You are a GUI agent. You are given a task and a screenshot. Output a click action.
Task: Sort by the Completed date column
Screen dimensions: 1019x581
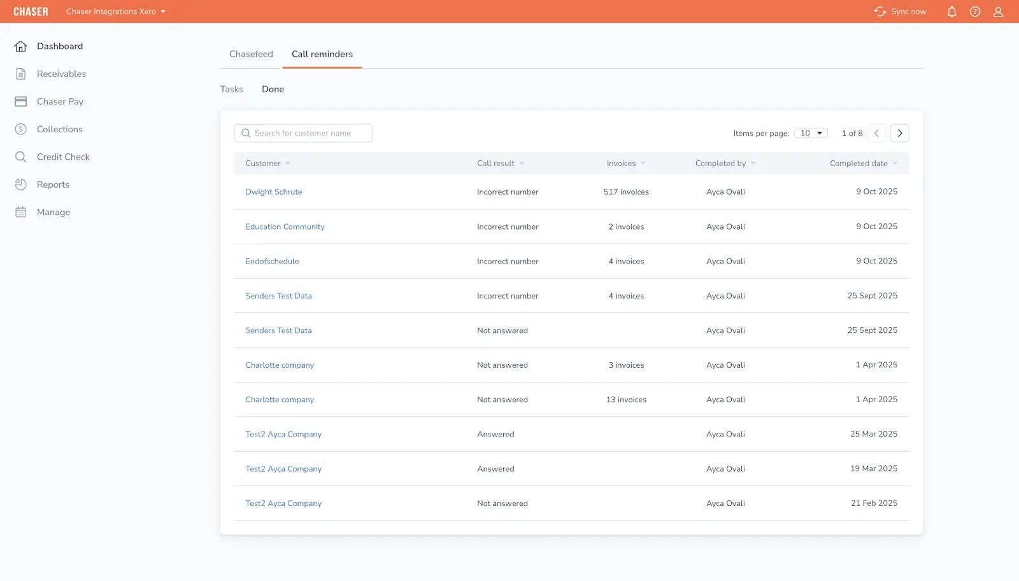click(863, 164)
